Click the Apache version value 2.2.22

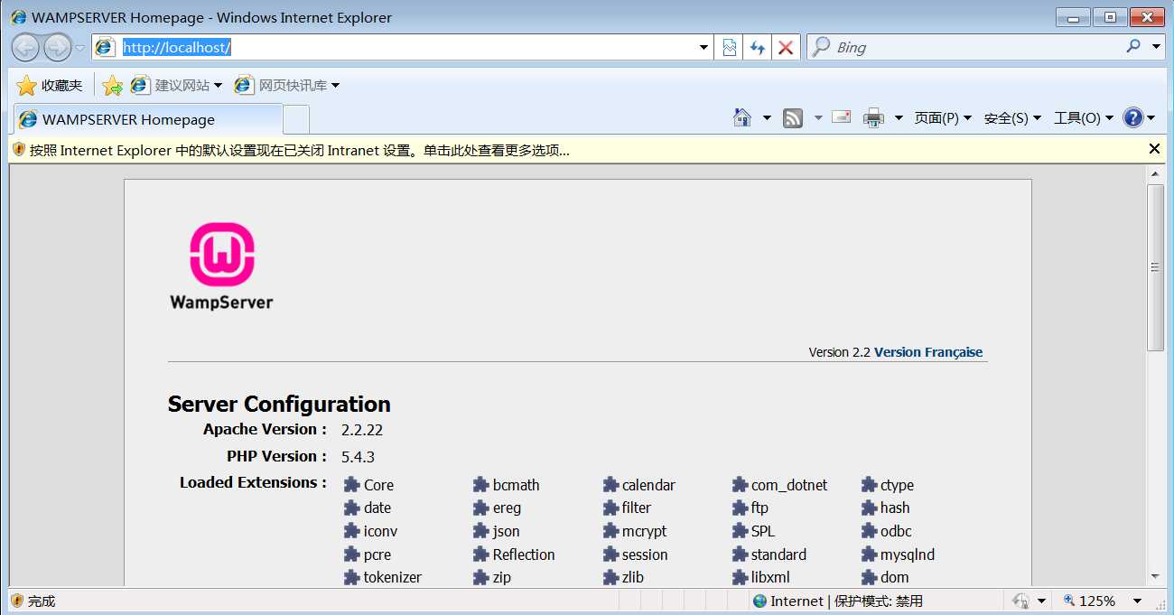[x=362, y=430]
